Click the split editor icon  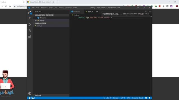click(x=146, y=11)
